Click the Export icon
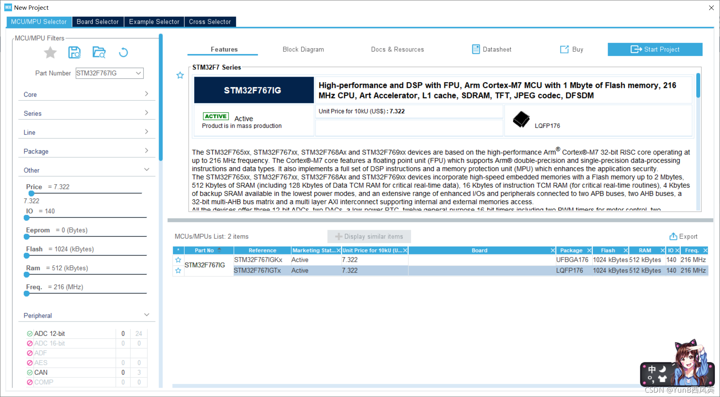720x397 pixels. [x=673, y=236]
